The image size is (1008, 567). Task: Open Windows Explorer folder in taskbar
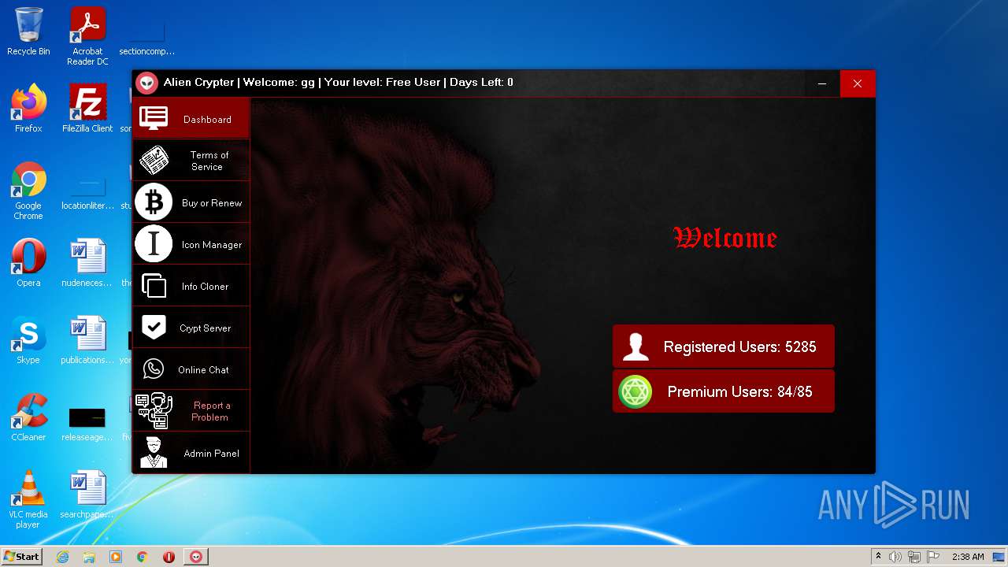click(x=89, y=557)
